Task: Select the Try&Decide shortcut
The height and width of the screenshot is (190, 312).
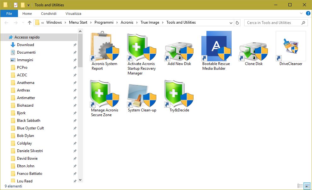Action: (x=179, y=93)
